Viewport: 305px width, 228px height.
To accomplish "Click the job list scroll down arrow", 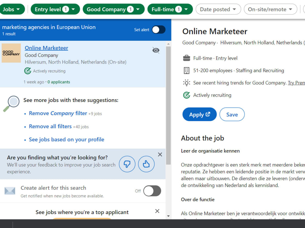I will click(168, 216).
